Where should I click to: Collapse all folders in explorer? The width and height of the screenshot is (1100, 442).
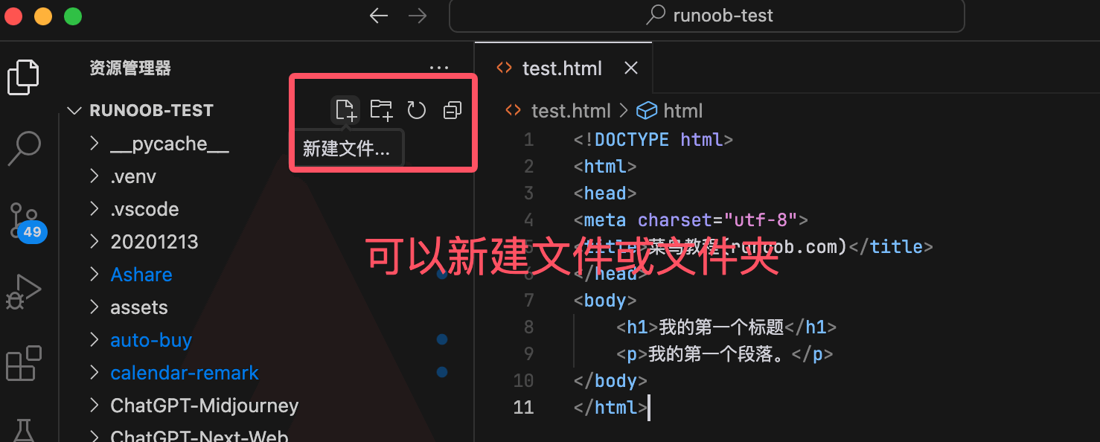click(x=452, y=110)
